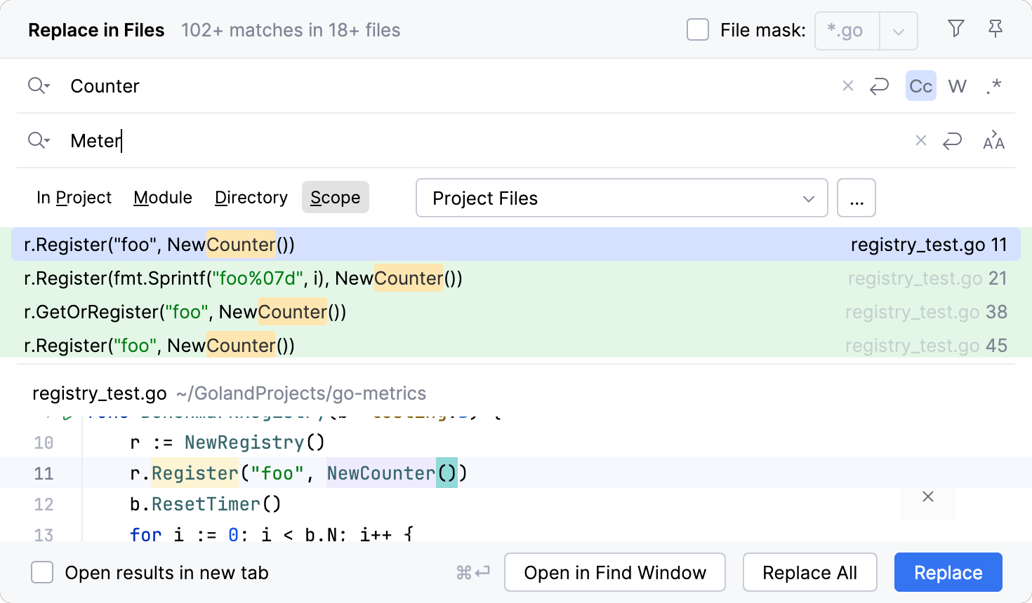This screenshot has height=603, width=1032.
Task: Click the Replace All button
Action: click(x=809, y=573)
